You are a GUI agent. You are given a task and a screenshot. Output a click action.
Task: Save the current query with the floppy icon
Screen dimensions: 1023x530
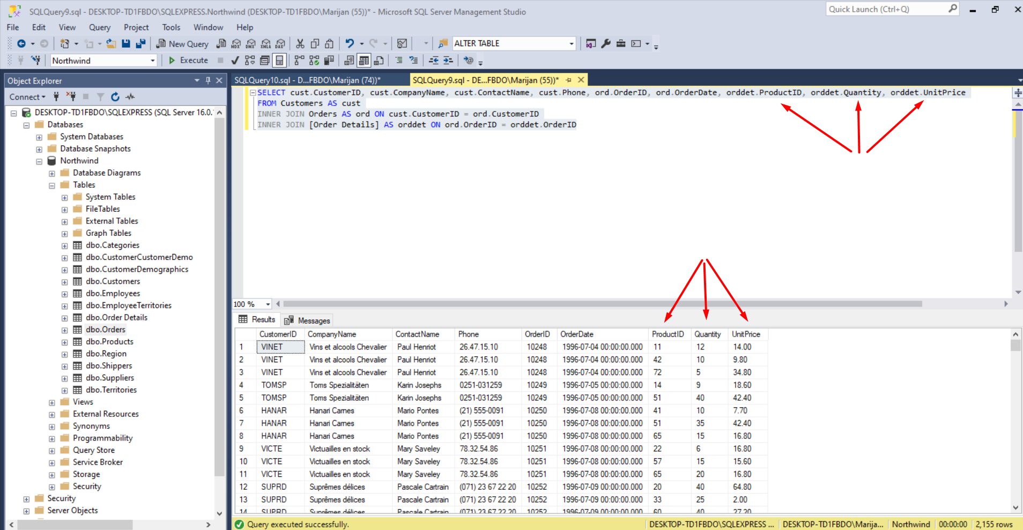tap(126, 44)
